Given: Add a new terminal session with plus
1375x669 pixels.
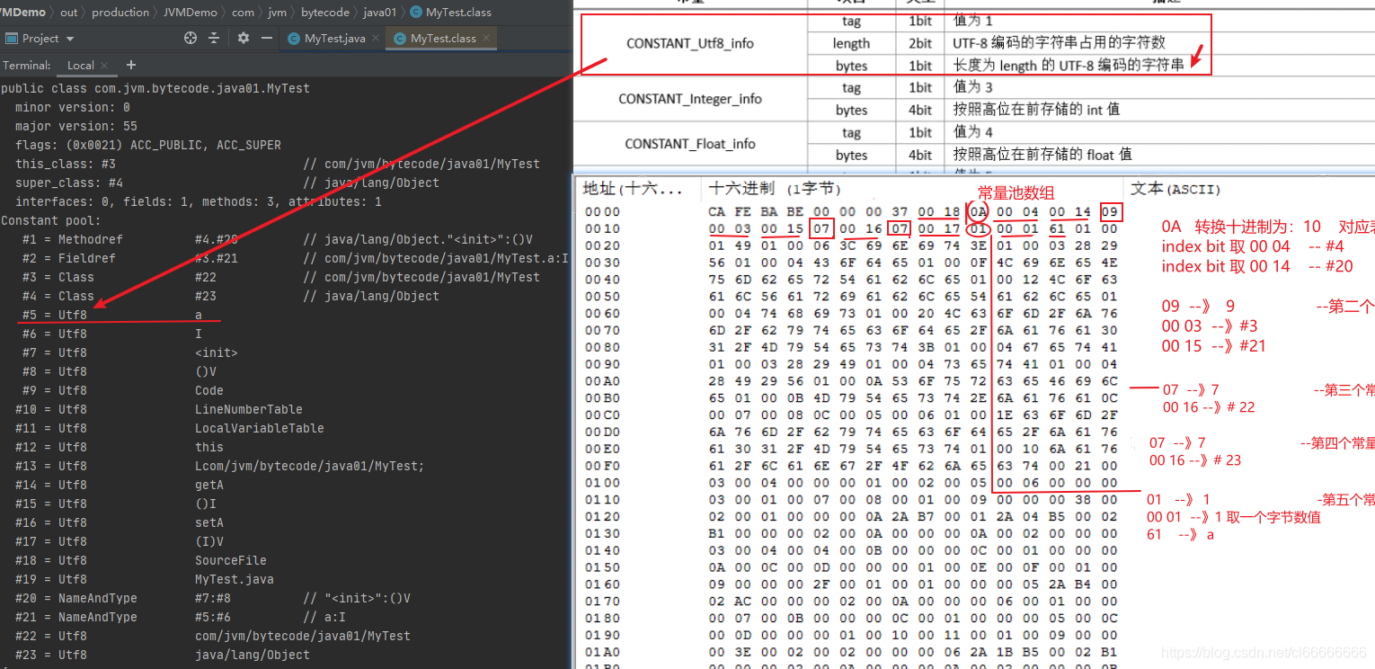Looking at the screenshot, I should [x=131, y=65].
